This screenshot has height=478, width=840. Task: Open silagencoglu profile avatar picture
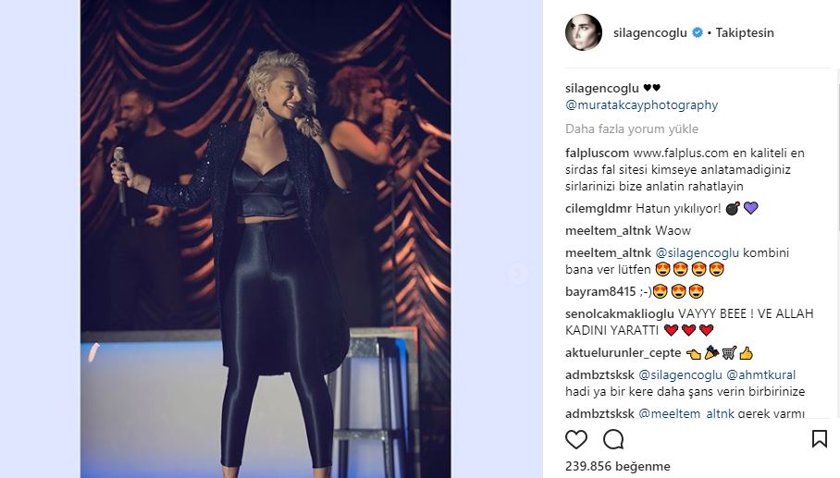click(584, 32)
